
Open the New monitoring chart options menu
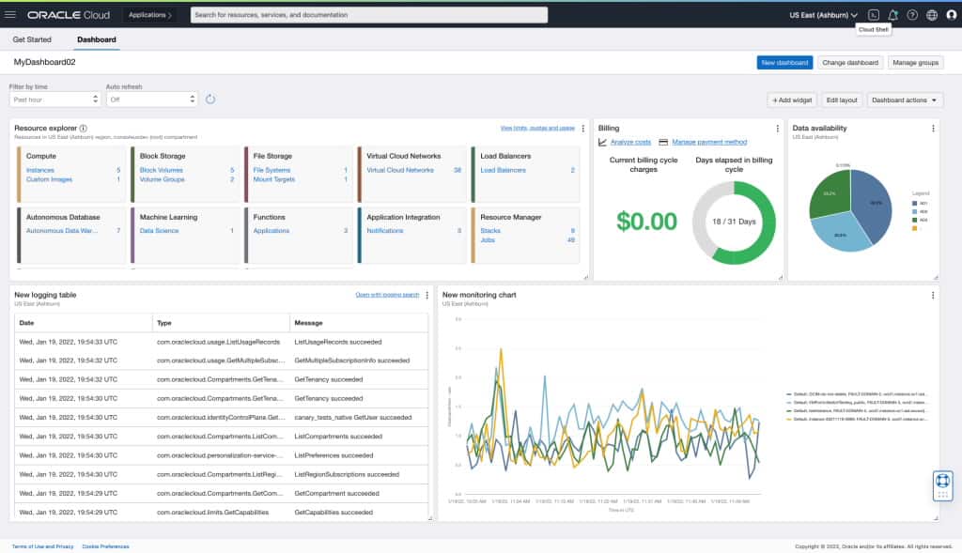[x=934, y=295]
